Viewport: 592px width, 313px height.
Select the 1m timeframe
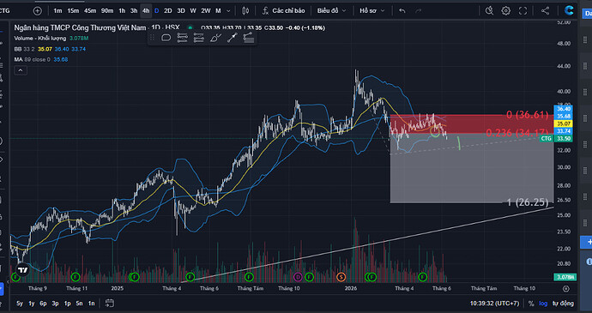57,10
